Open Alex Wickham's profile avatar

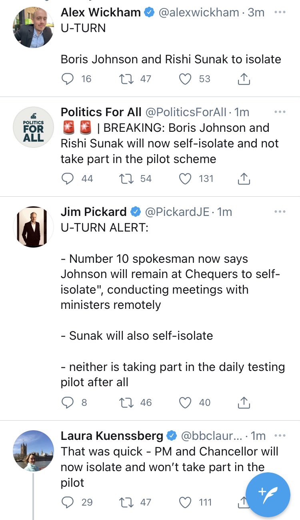tap(34, 27)
